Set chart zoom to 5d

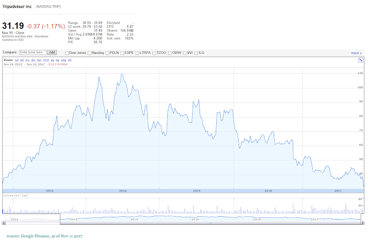coord(22,60)
